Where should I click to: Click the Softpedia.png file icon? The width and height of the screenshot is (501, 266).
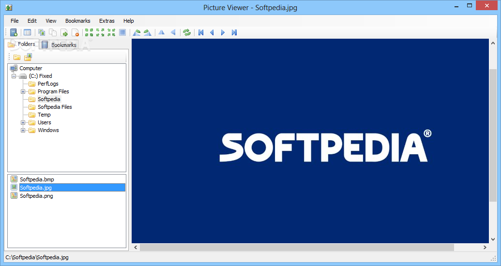(x=14, y=195)
